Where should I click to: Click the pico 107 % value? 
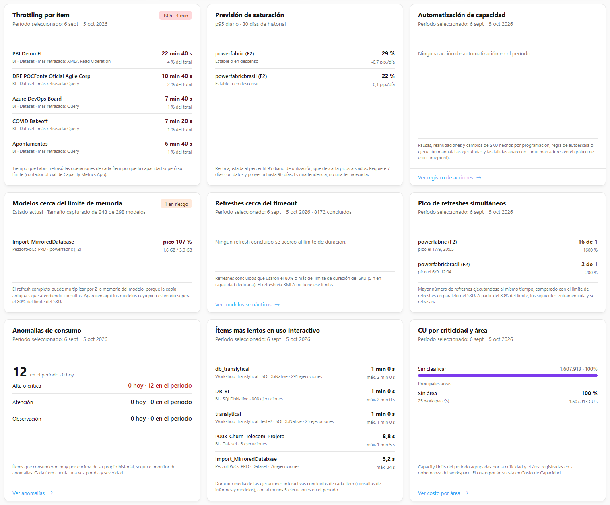(x=177, y=242)
